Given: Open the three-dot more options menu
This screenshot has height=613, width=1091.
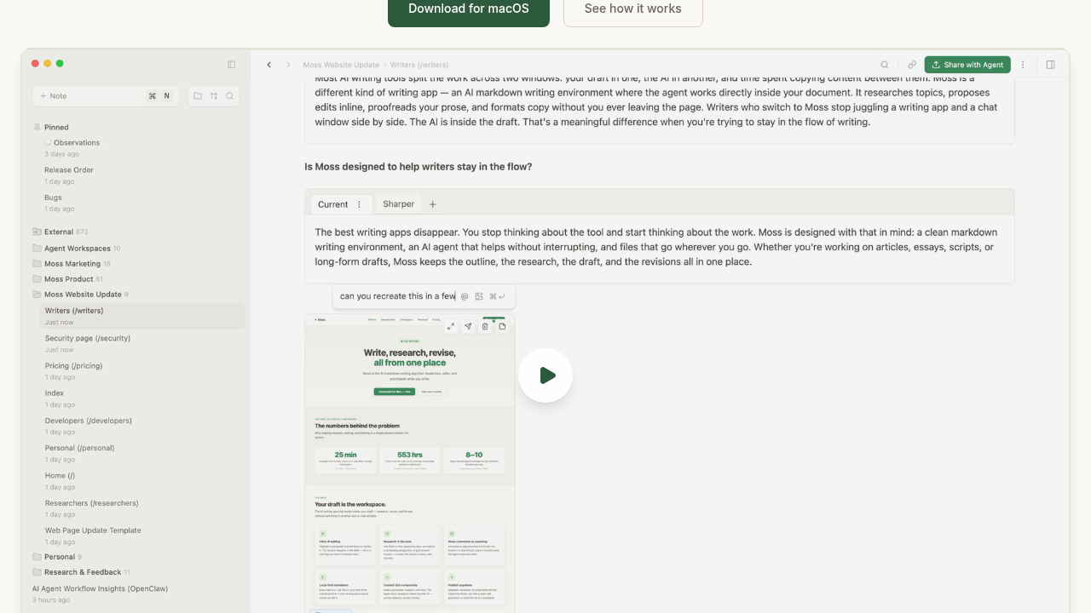Looking at the screenshot, I should [1024, 65].
